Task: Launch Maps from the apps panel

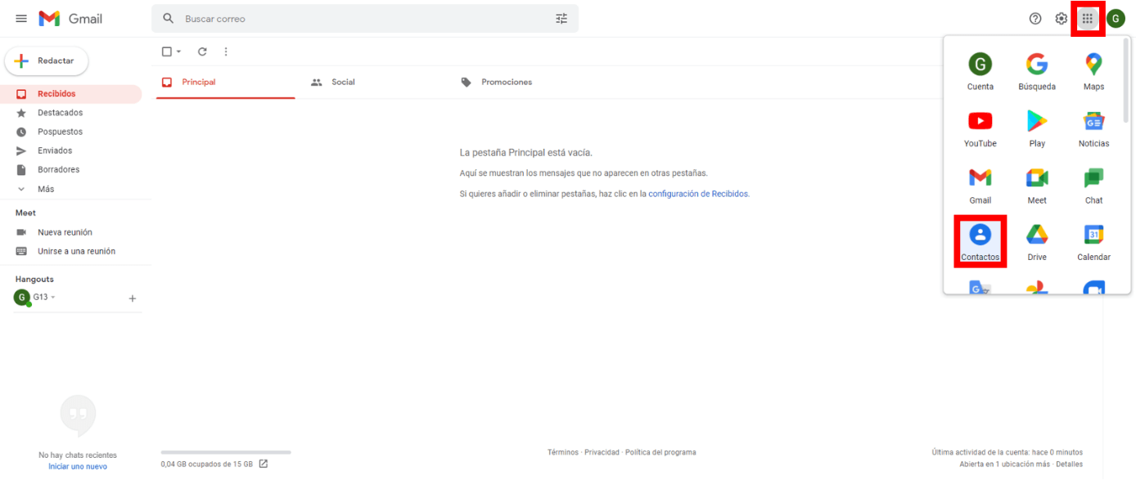Action: click(1093, 72)
